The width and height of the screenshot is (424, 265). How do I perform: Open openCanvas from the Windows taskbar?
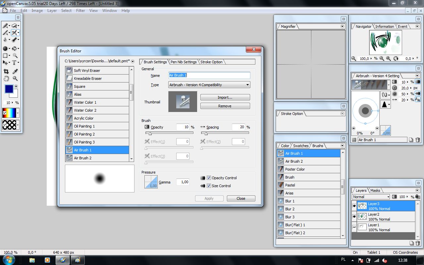(63, 260)
